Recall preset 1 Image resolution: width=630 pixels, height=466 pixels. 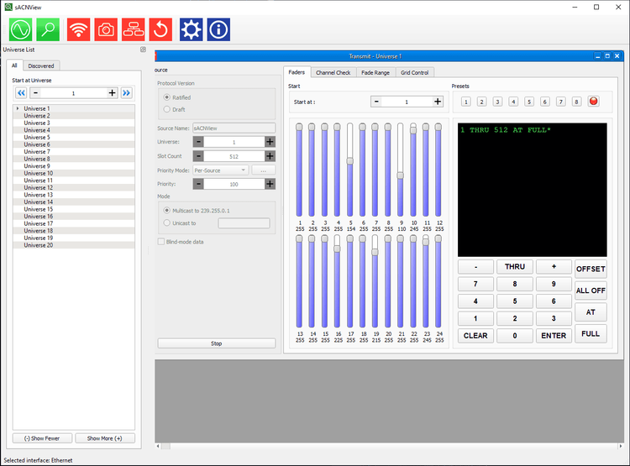pyautogui.click(x=465, y=102)
